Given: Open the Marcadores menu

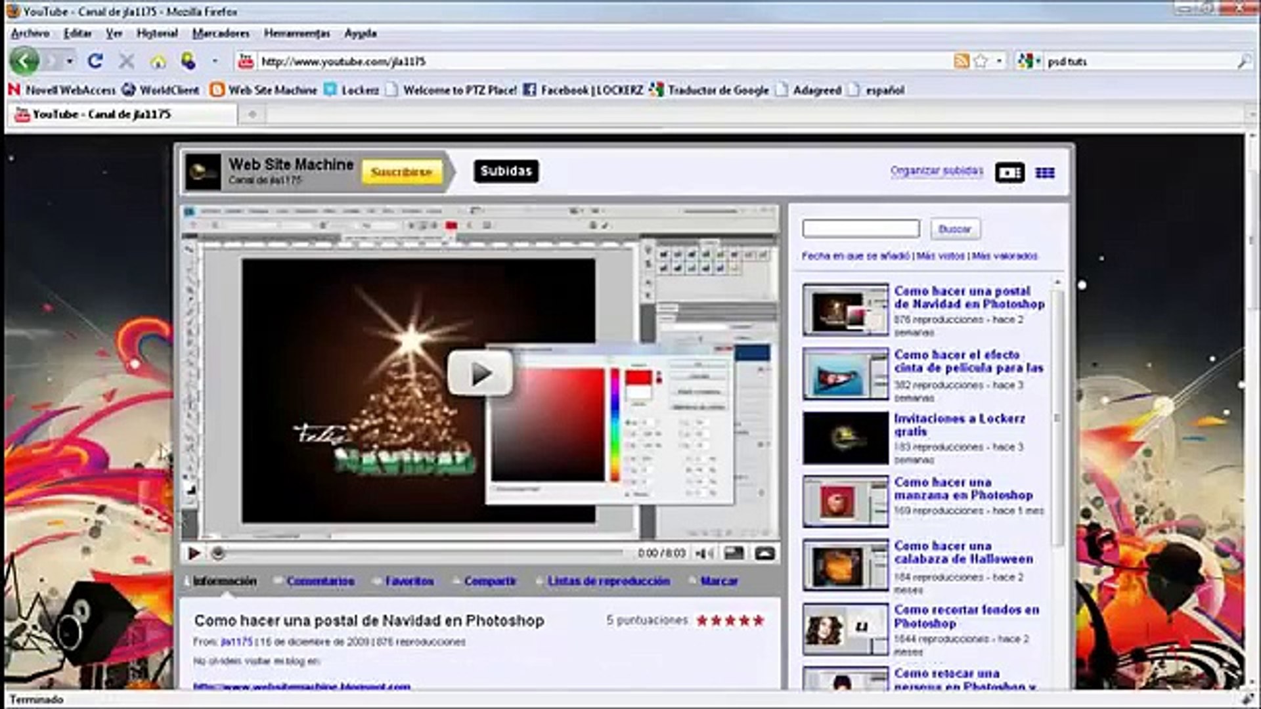Looking at the screenshot, I should click(x=221, y=33).
